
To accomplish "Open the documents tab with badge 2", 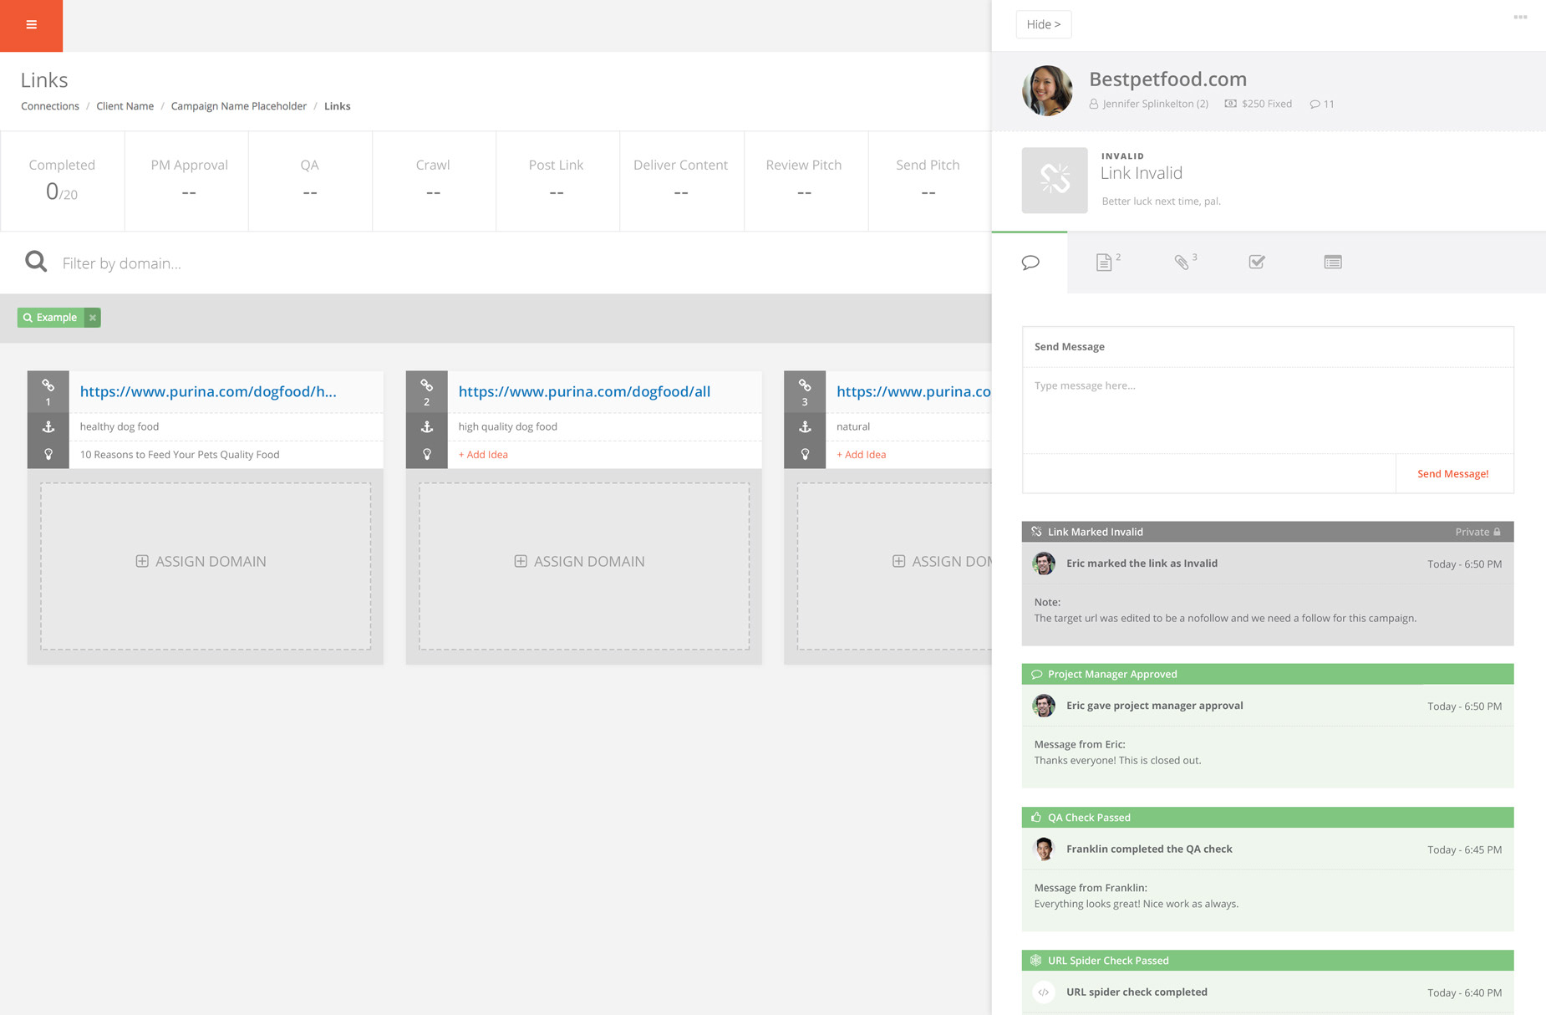I will (x=1106, y=263).
